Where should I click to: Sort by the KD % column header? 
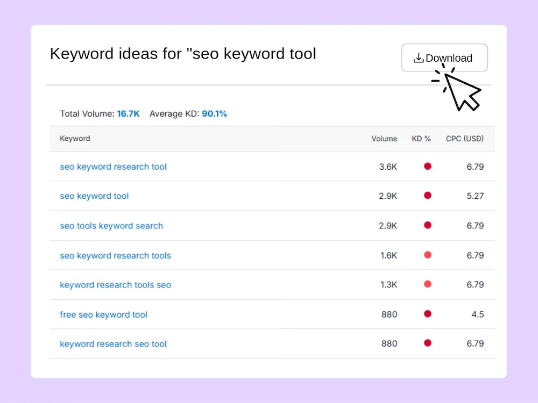pyautogui.click(x=421, y=139)
